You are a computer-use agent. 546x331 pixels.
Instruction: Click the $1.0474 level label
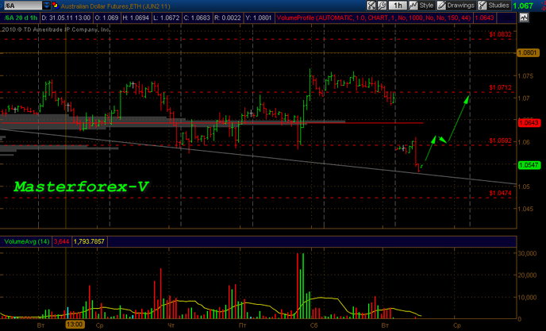[501, 193]
